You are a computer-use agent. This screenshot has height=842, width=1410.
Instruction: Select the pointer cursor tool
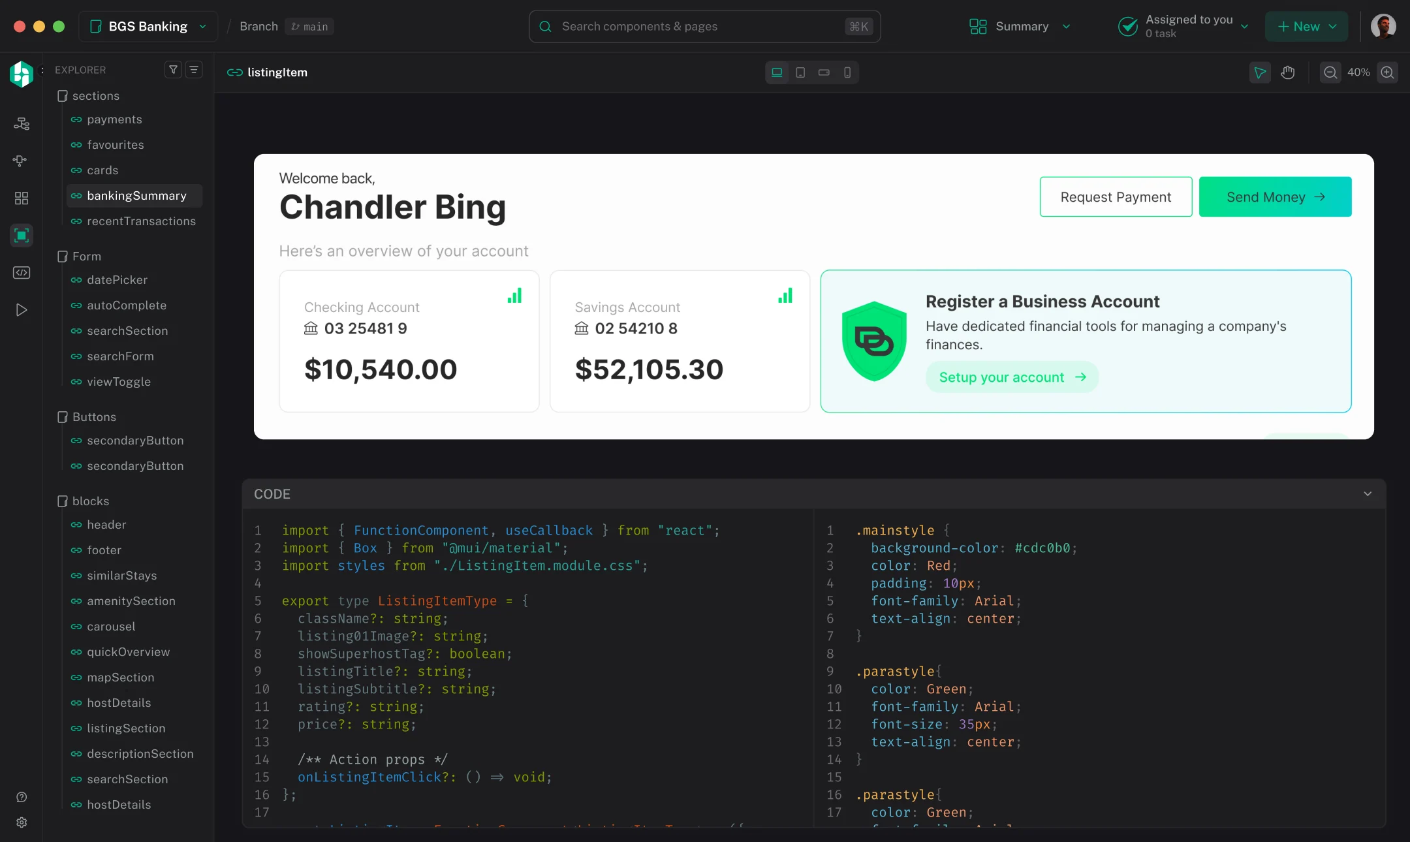[1260, 72]
